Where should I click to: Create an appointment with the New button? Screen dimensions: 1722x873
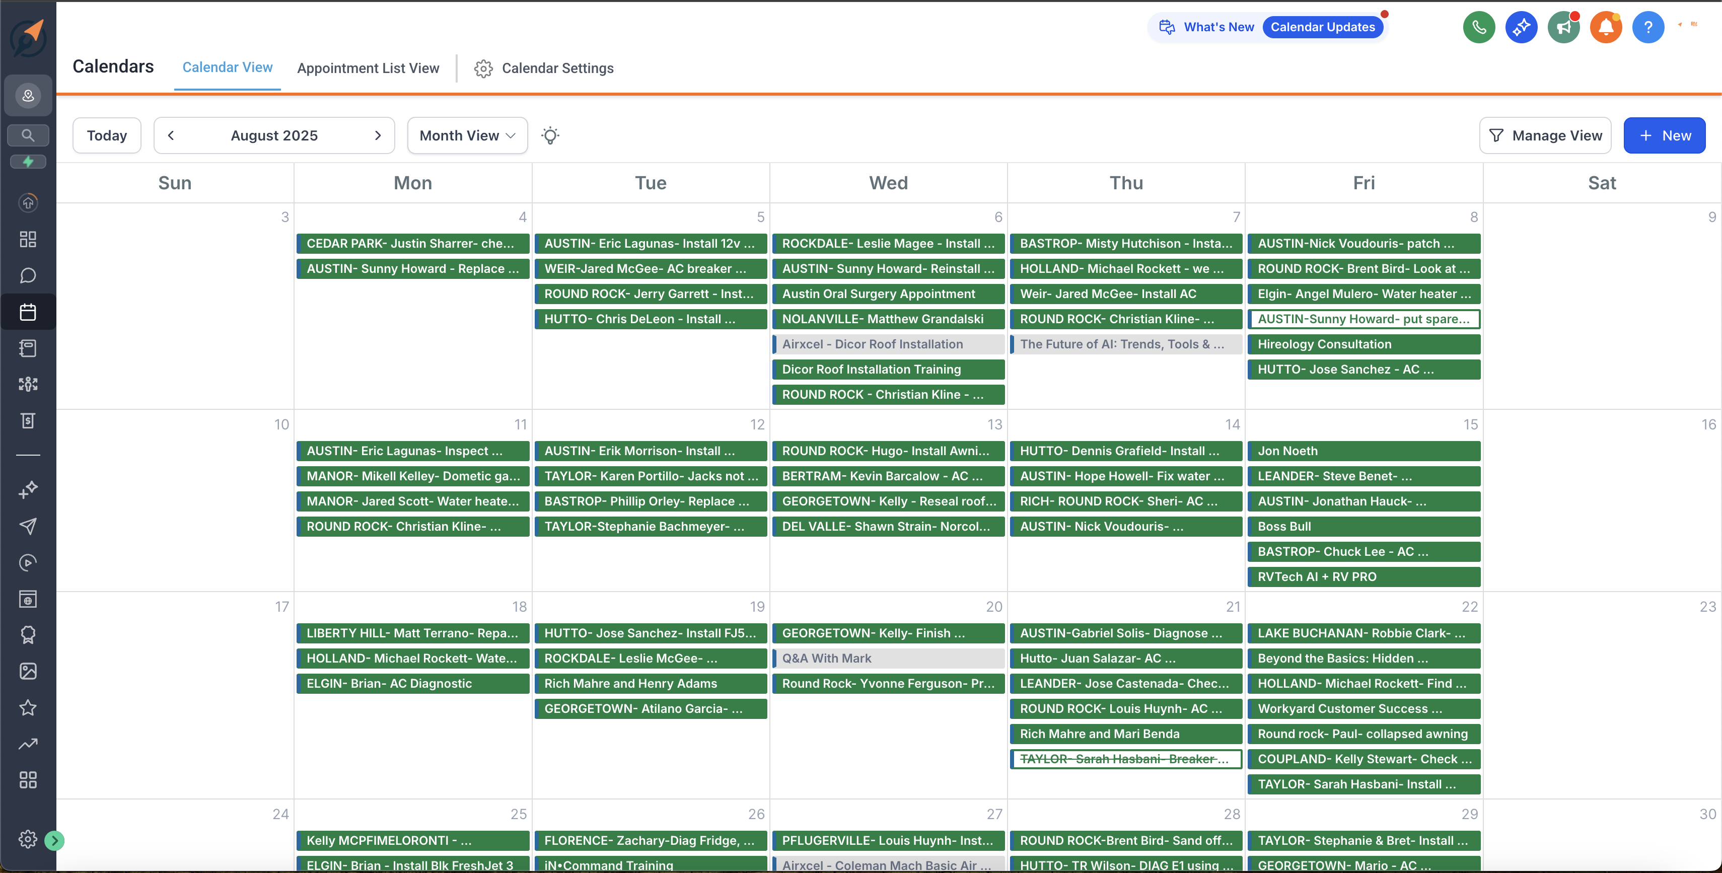coord(1665,135)
